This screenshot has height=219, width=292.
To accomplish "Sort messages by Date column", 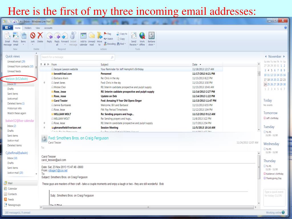I will coord(195,64).
